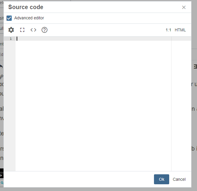The width and height of the screenshot is (197, 191).
Task: Click the chain link icon at left edge
Action: pyautogui.click(x=1, y=76)
